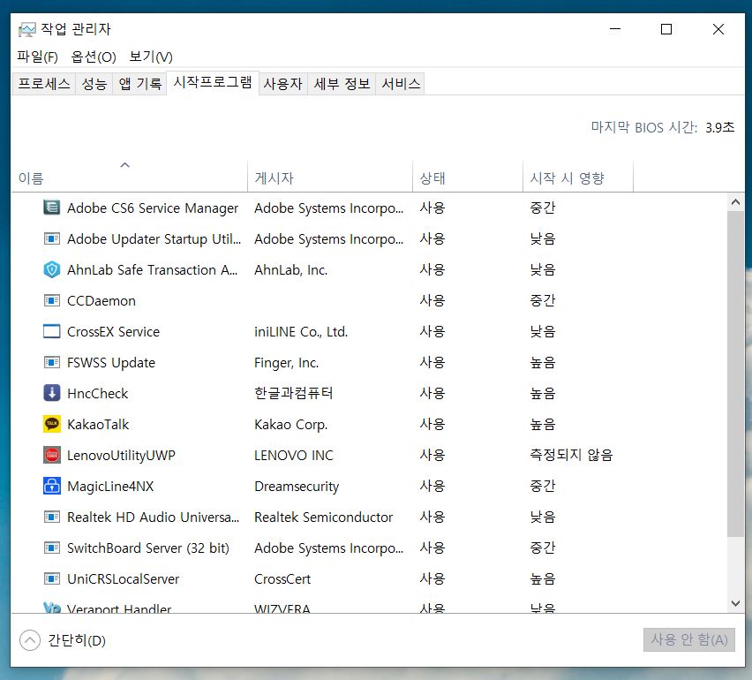Viewport: 752px width, 680px height.
Task: Open the 보기(V) menu
Action: pyautogui.click(x=151, y=57)
